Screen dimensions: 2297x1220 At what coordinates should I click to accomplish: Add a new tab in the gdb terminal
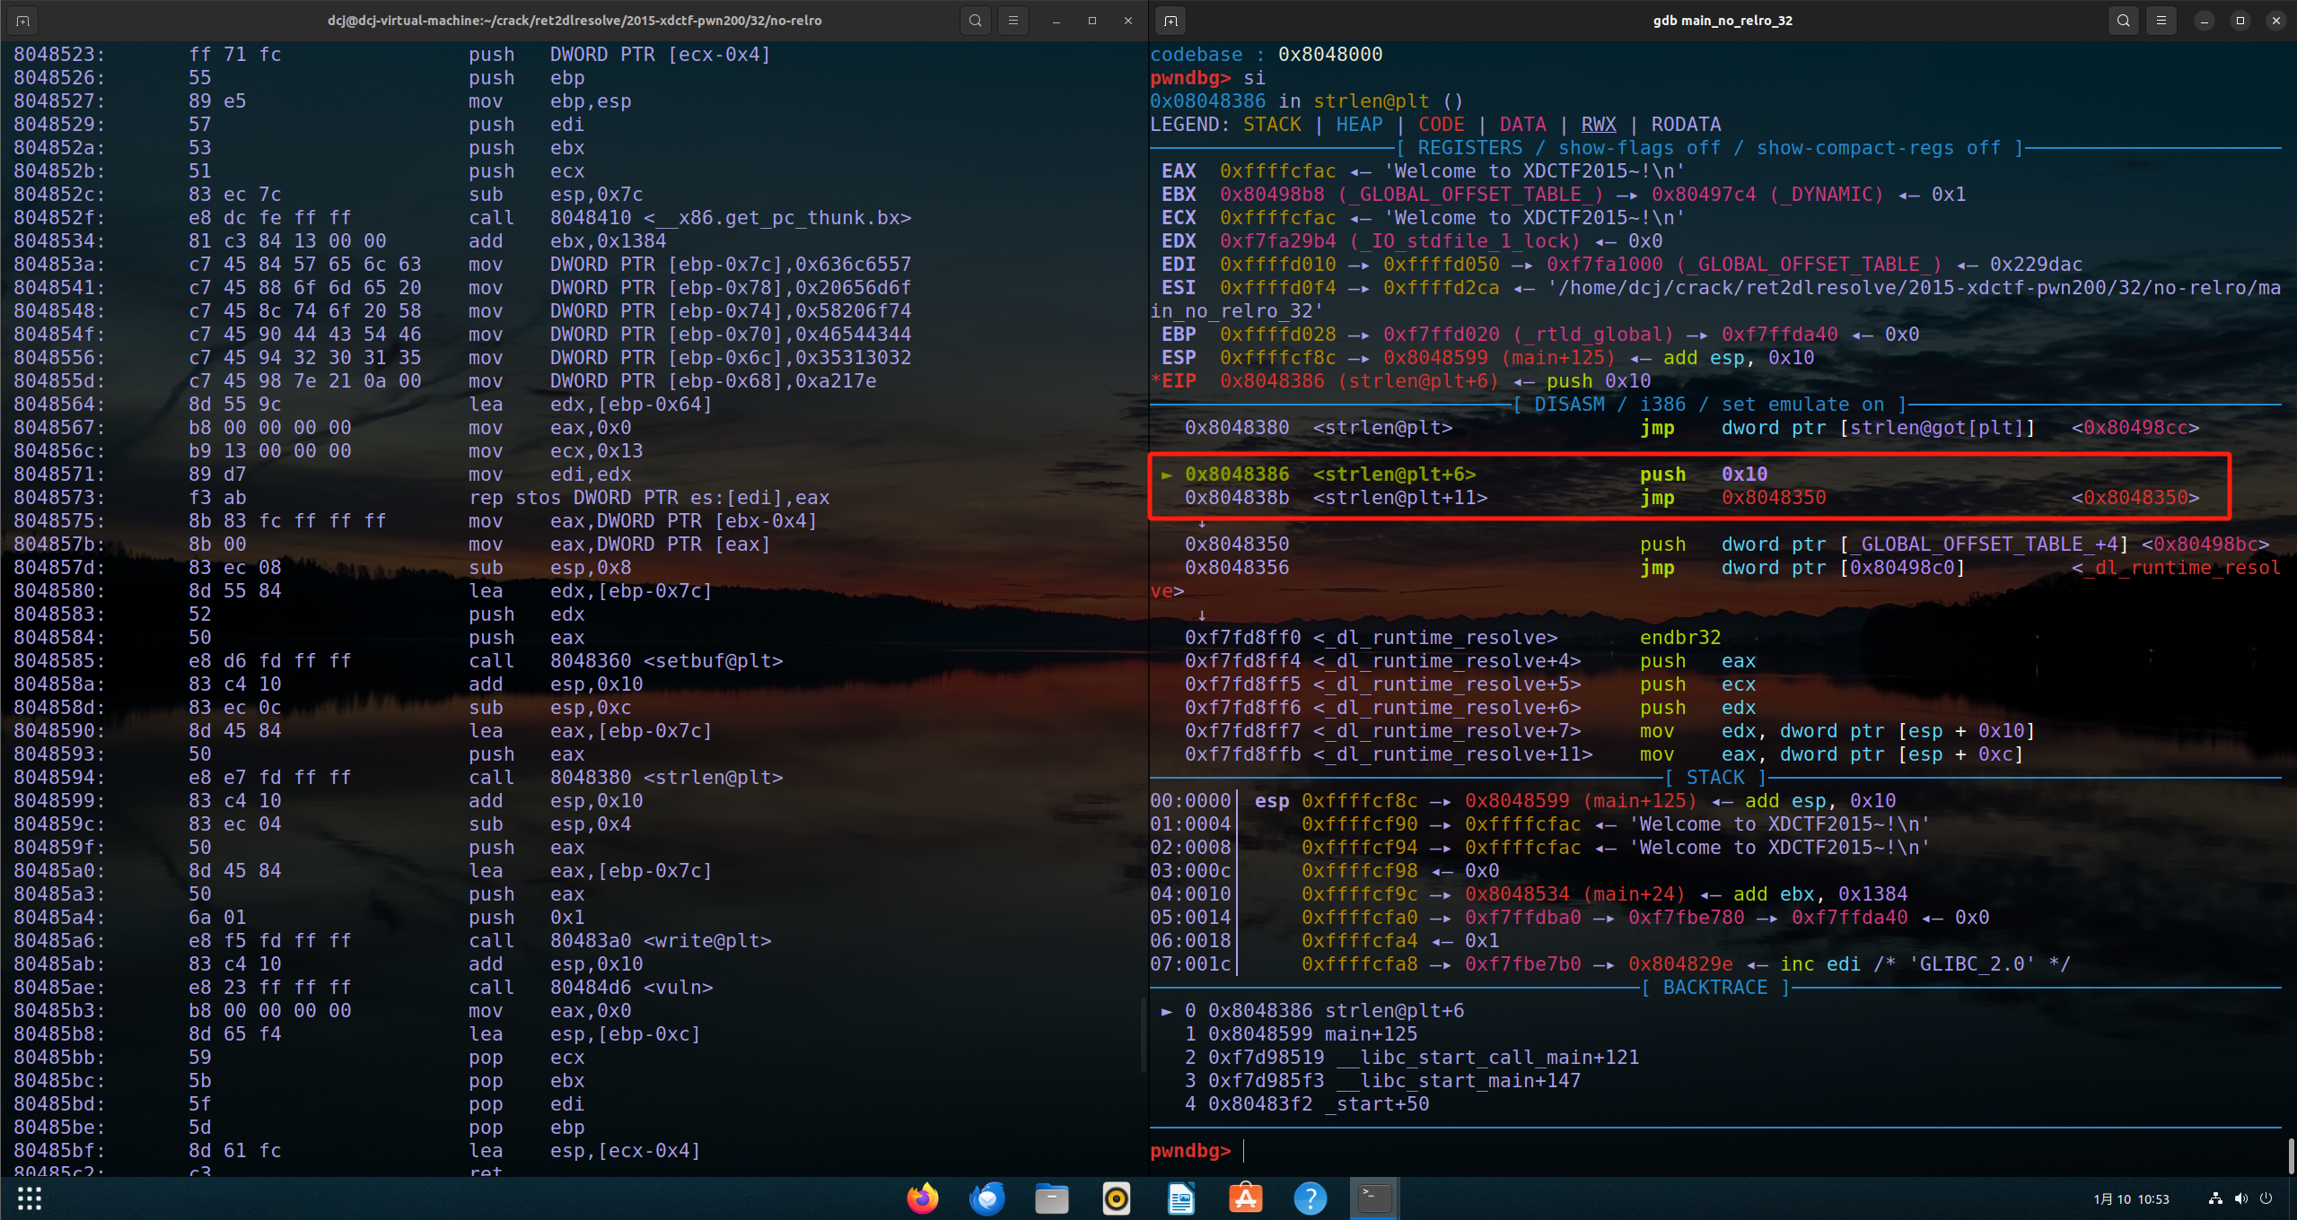point(1171,21)
